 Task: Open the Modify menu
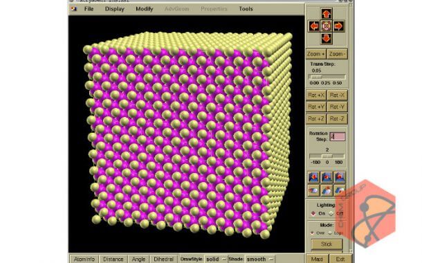point(145,9)
